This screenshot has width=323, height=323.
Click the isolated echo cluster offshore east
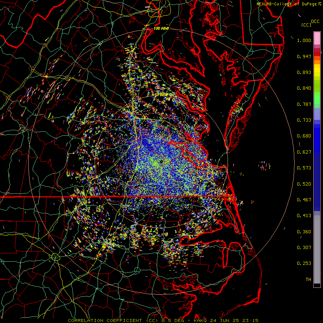264,166
